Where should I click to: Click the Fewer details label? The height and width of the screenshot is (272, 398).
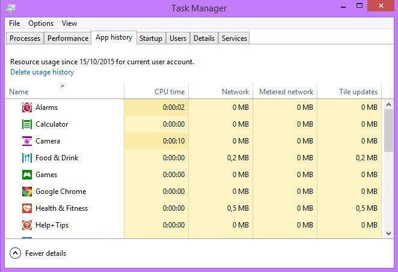tap(46, 253)
